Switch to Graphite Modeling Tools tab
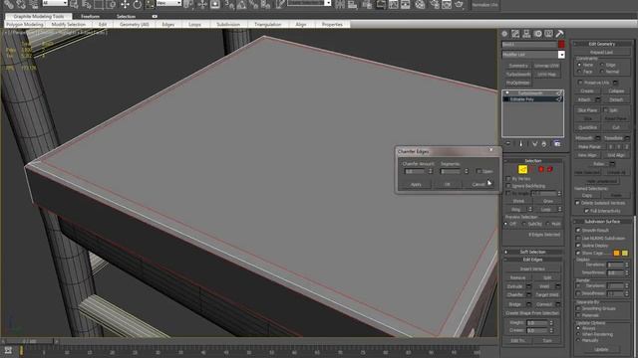638x358 pixels. click(39, 16)
